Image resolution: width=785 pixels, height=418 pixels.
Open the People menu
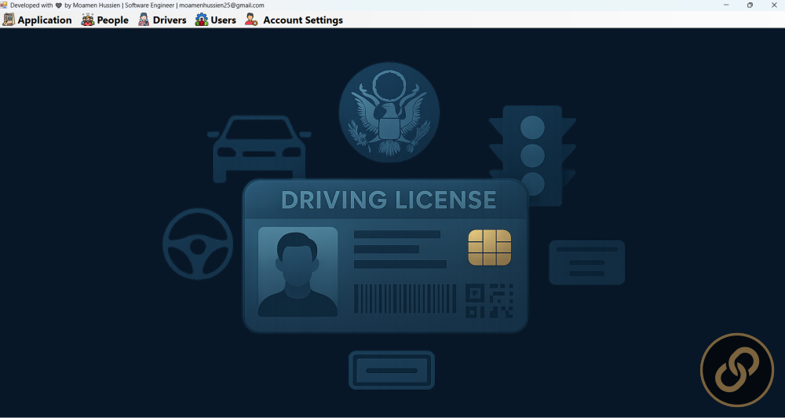click(105, 20)
